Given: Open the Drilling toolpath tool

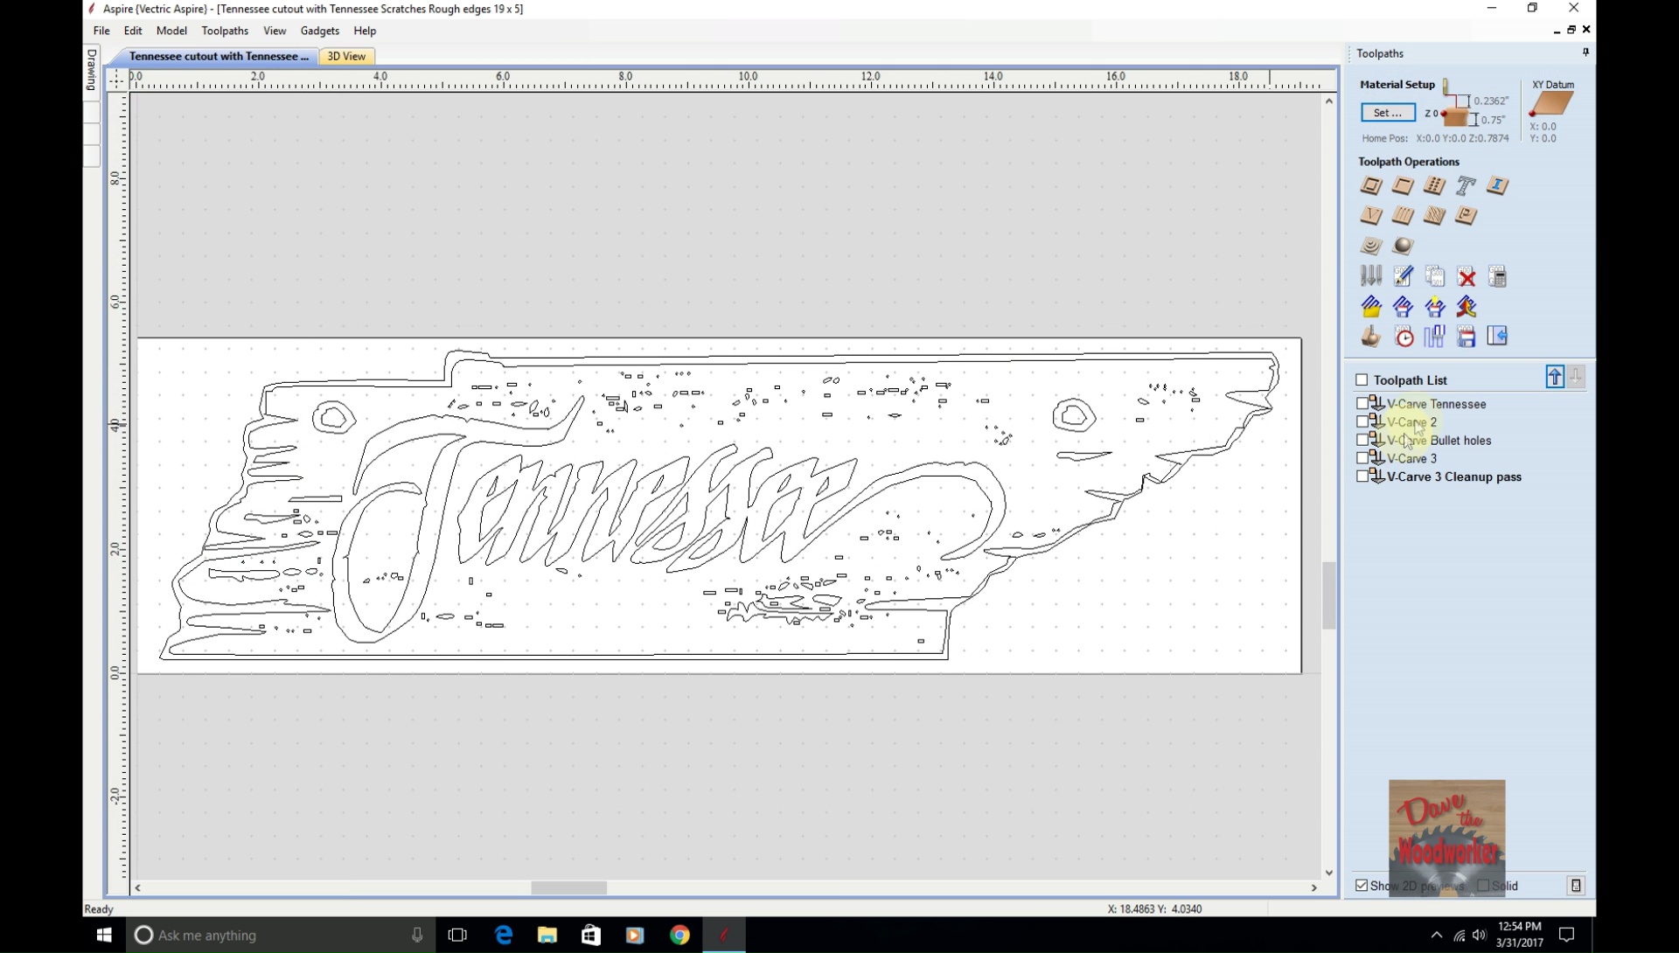Looking at the screenshot, I should tap(1434, 185).
